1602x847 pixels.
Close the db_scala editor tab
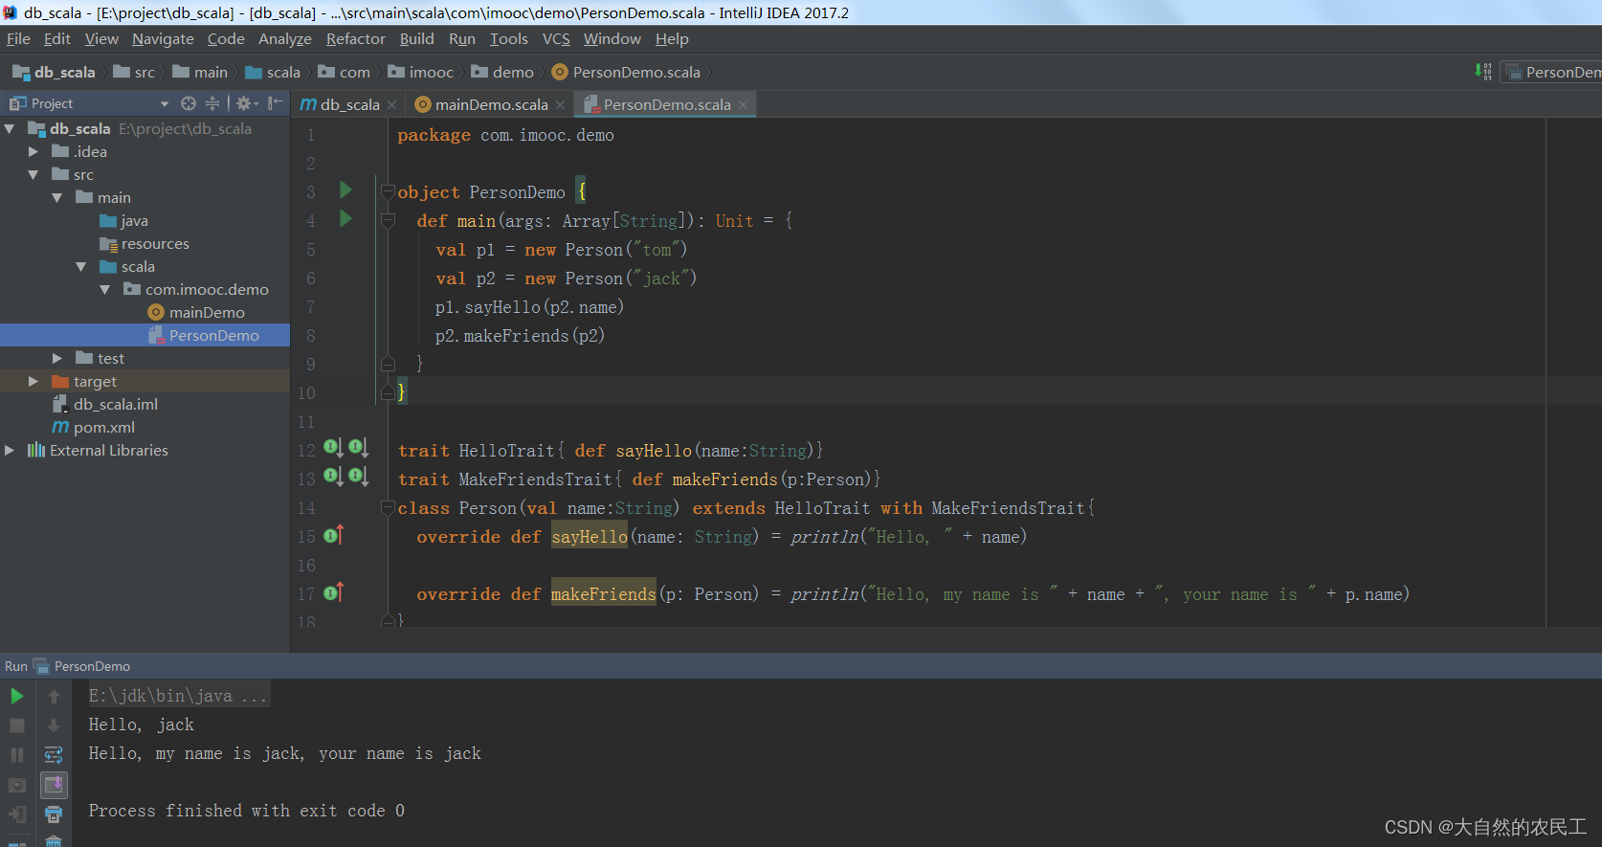(x=391, y=105)
